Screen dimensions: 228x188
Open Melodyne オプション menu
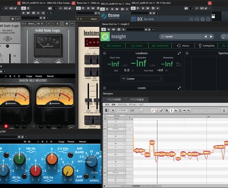(133, 104)
